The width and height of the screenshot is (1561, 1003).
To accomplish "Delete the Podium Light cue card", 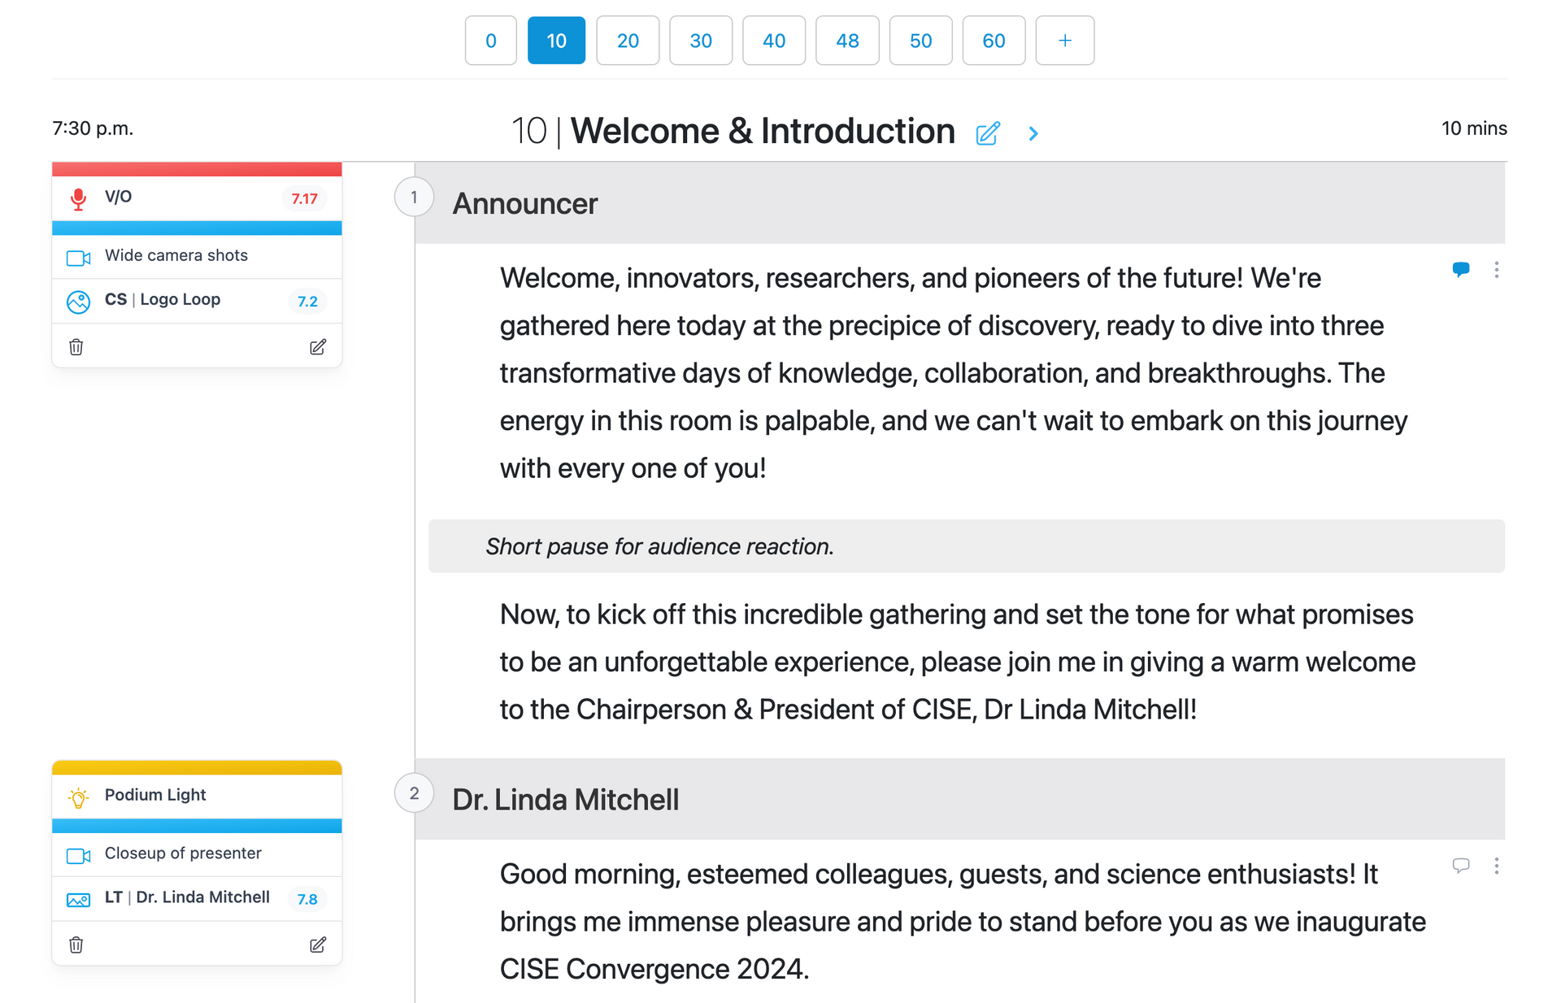I will pyautogui.click(x=76, y=944).
